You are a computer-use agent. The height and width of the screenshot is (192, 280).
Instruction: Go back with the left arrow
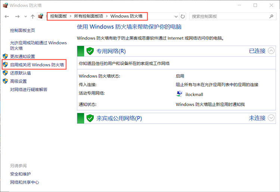[x=7, y=16]
